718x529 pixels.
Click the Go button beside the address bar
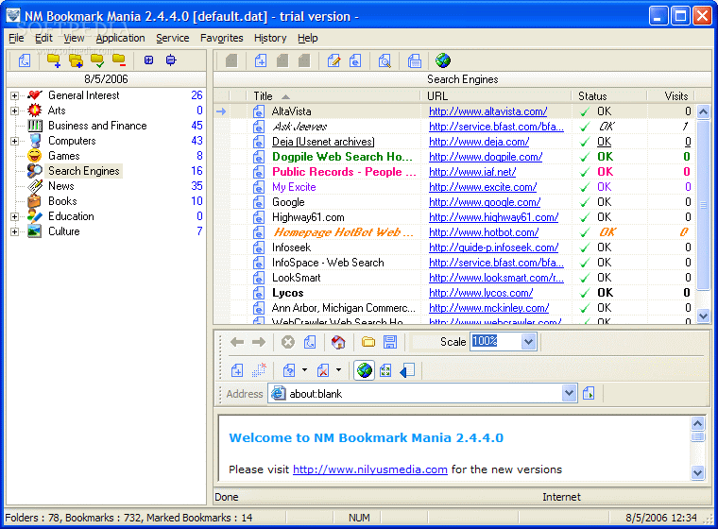(x=589, y=393)
